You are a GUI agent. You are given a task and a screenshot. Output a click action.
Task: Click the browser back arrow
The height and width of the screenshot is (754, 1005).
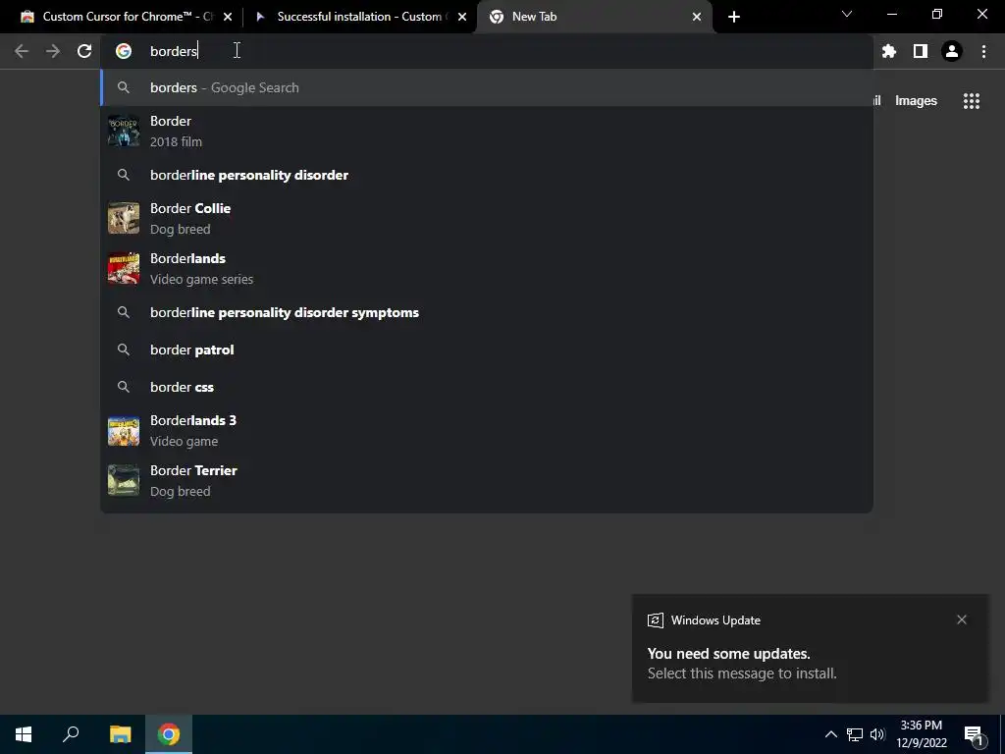pyautogui.click(x=22, y=51)
